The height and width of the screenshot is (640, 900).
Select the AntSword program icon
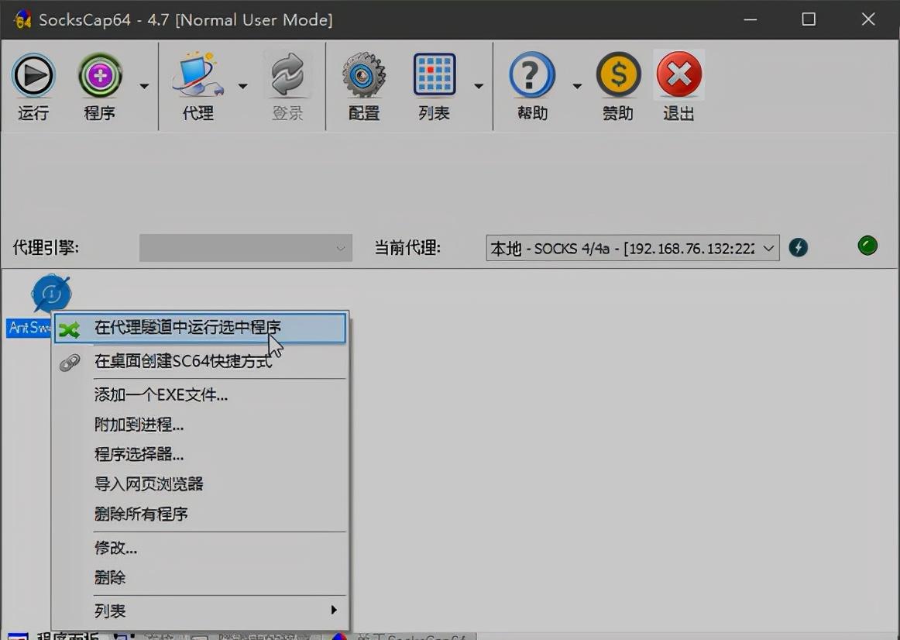click(x=50, y=294)
